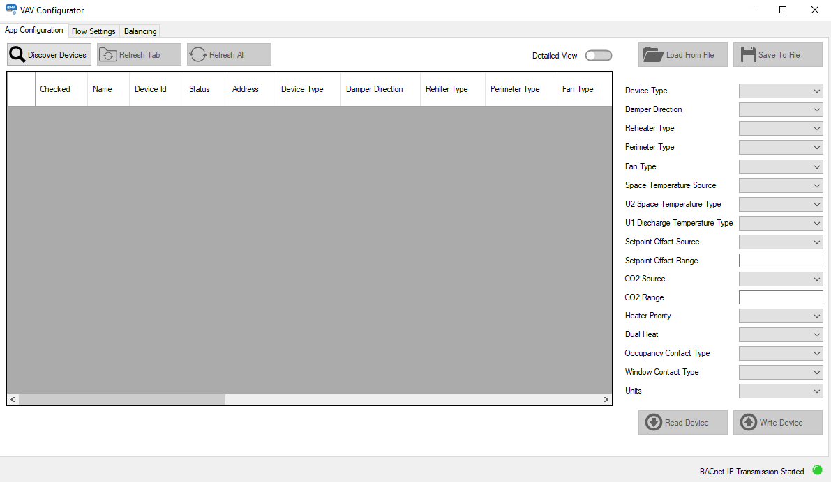This screenshot has width=831, height=482.
Task: Click the CO2 Range input field
Action: [x=780, y=297]
